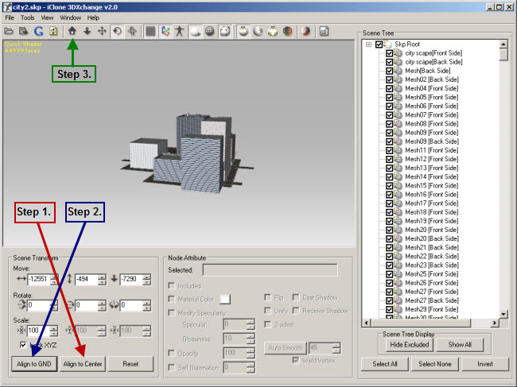Click the Scene Tree scroll-down arrow

pyautogui.click(x=503, y=314)
